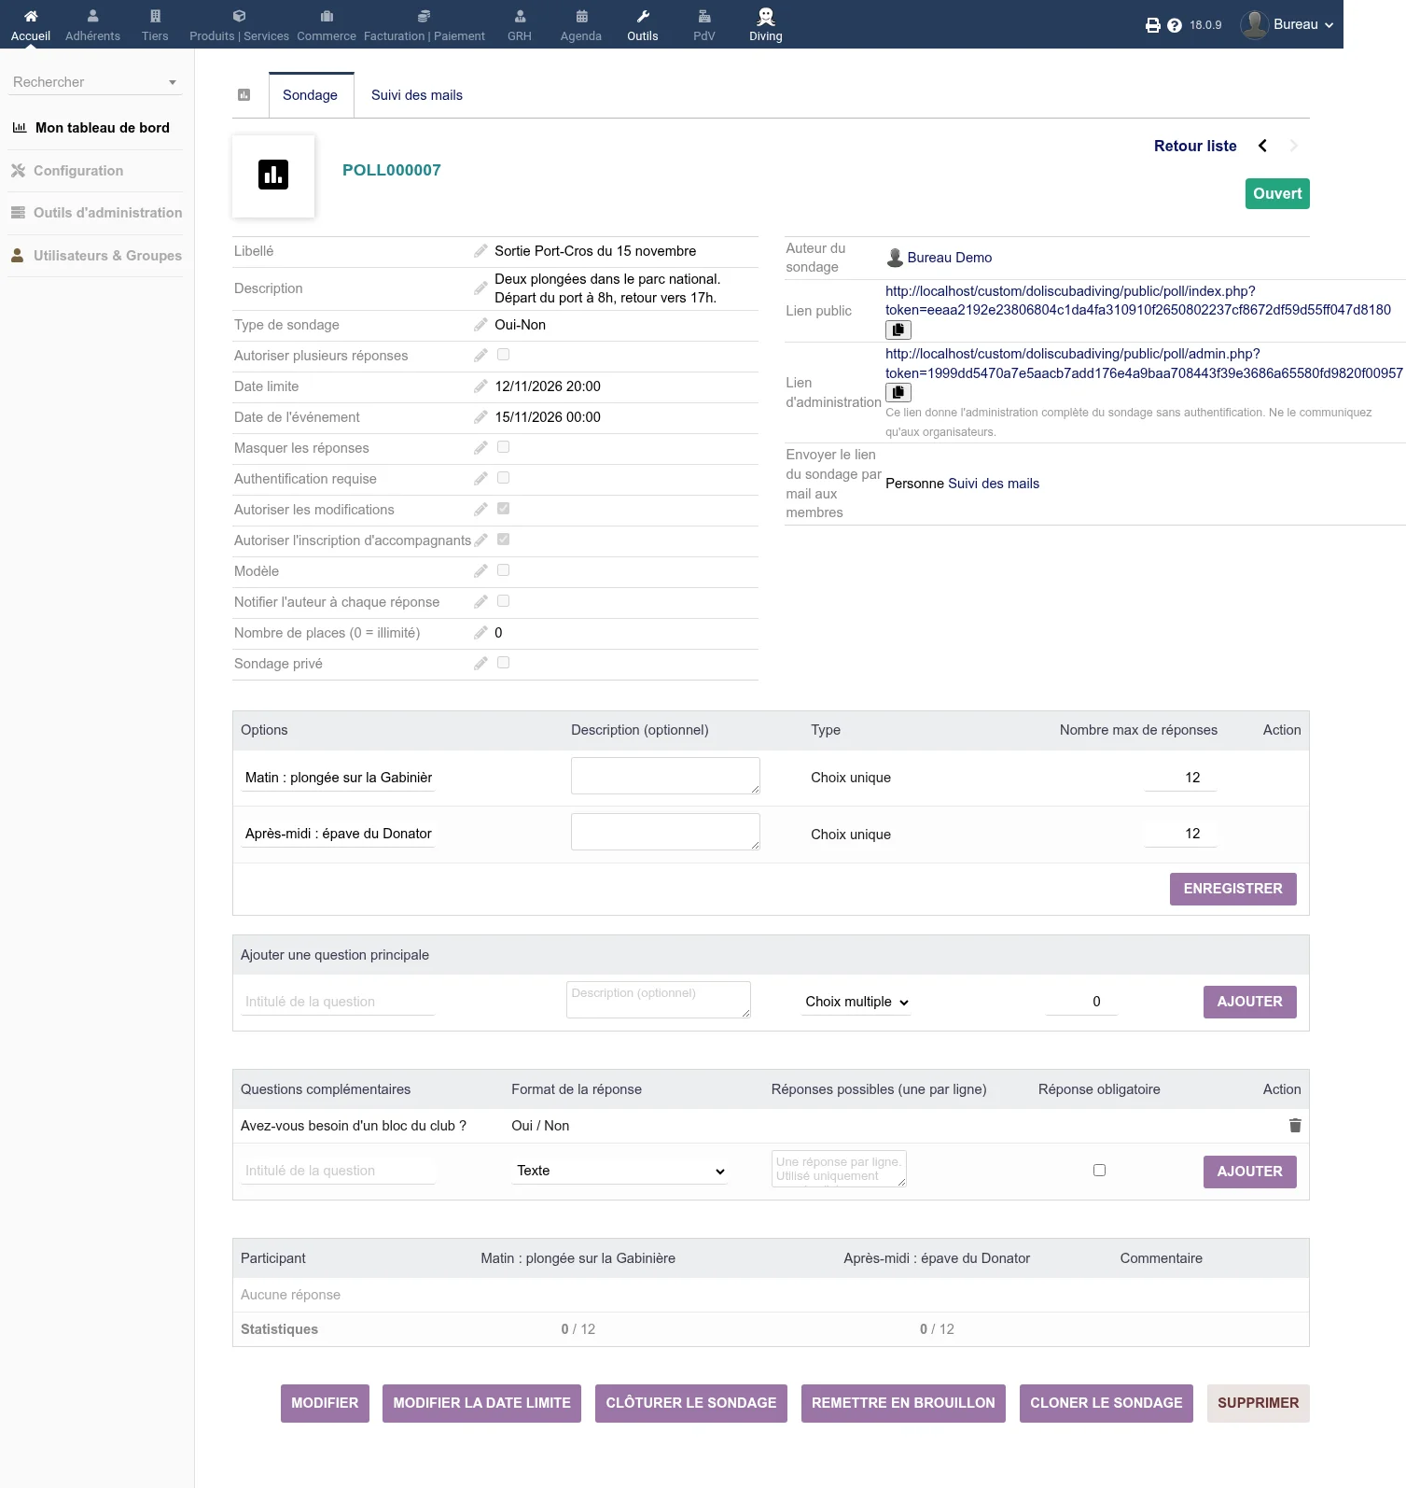This screenshot has height=1488, width=1406.
Task: Click the Retour liste link
Action: [x=1195, y=146]
